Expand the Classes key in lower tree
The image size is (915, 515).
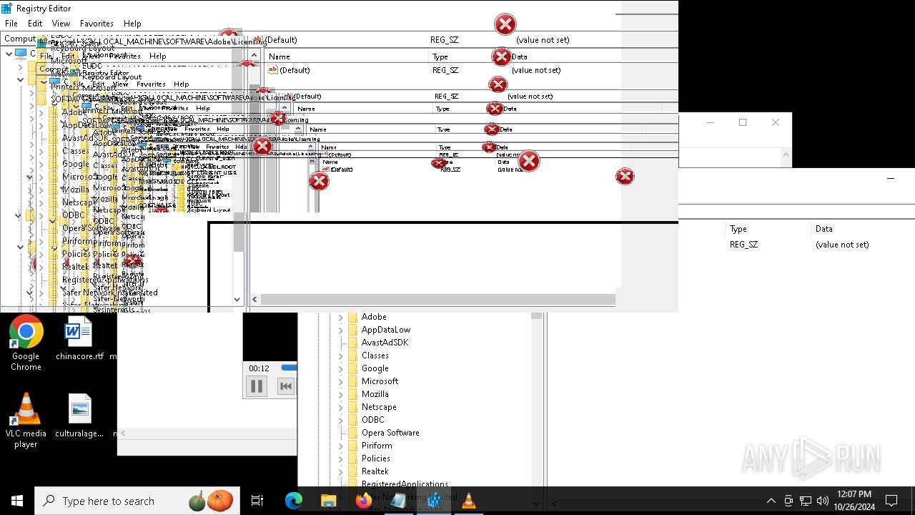coord(341,355)
